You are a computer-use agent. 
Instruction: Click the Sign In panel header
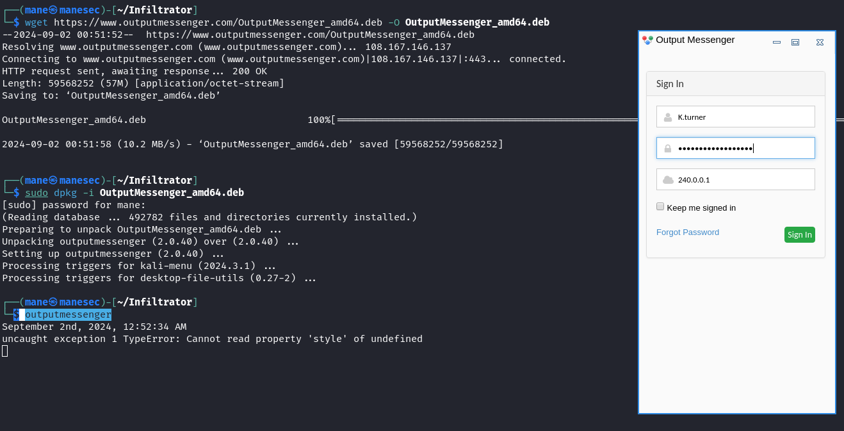pos(736,84)
